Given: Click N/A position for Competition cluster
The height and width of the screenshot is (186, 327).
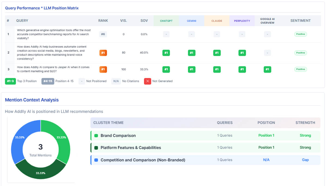Looking at the screenshot, I should (266, 160).
